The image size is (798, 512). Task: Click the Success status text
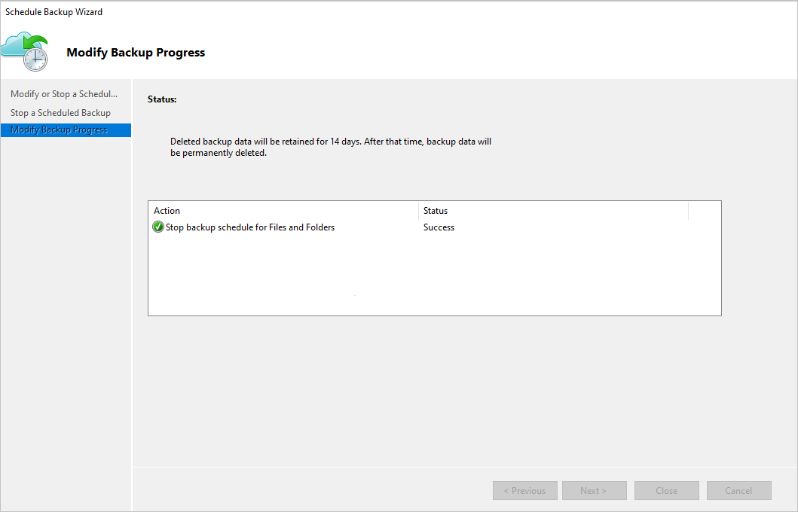point(439,227)
